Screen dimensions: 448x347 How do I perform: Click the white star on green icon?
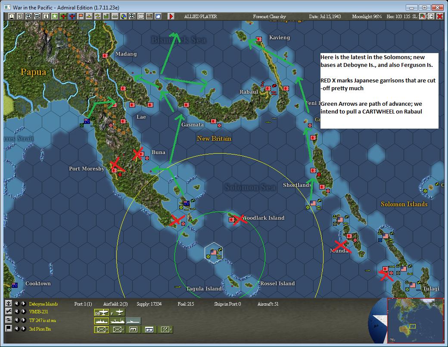tap(55, 16)
